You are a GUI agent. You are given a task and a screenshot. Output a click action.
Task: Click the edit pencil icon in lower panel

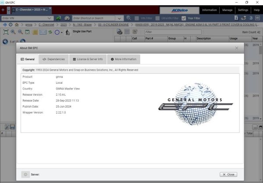[7, 127]
